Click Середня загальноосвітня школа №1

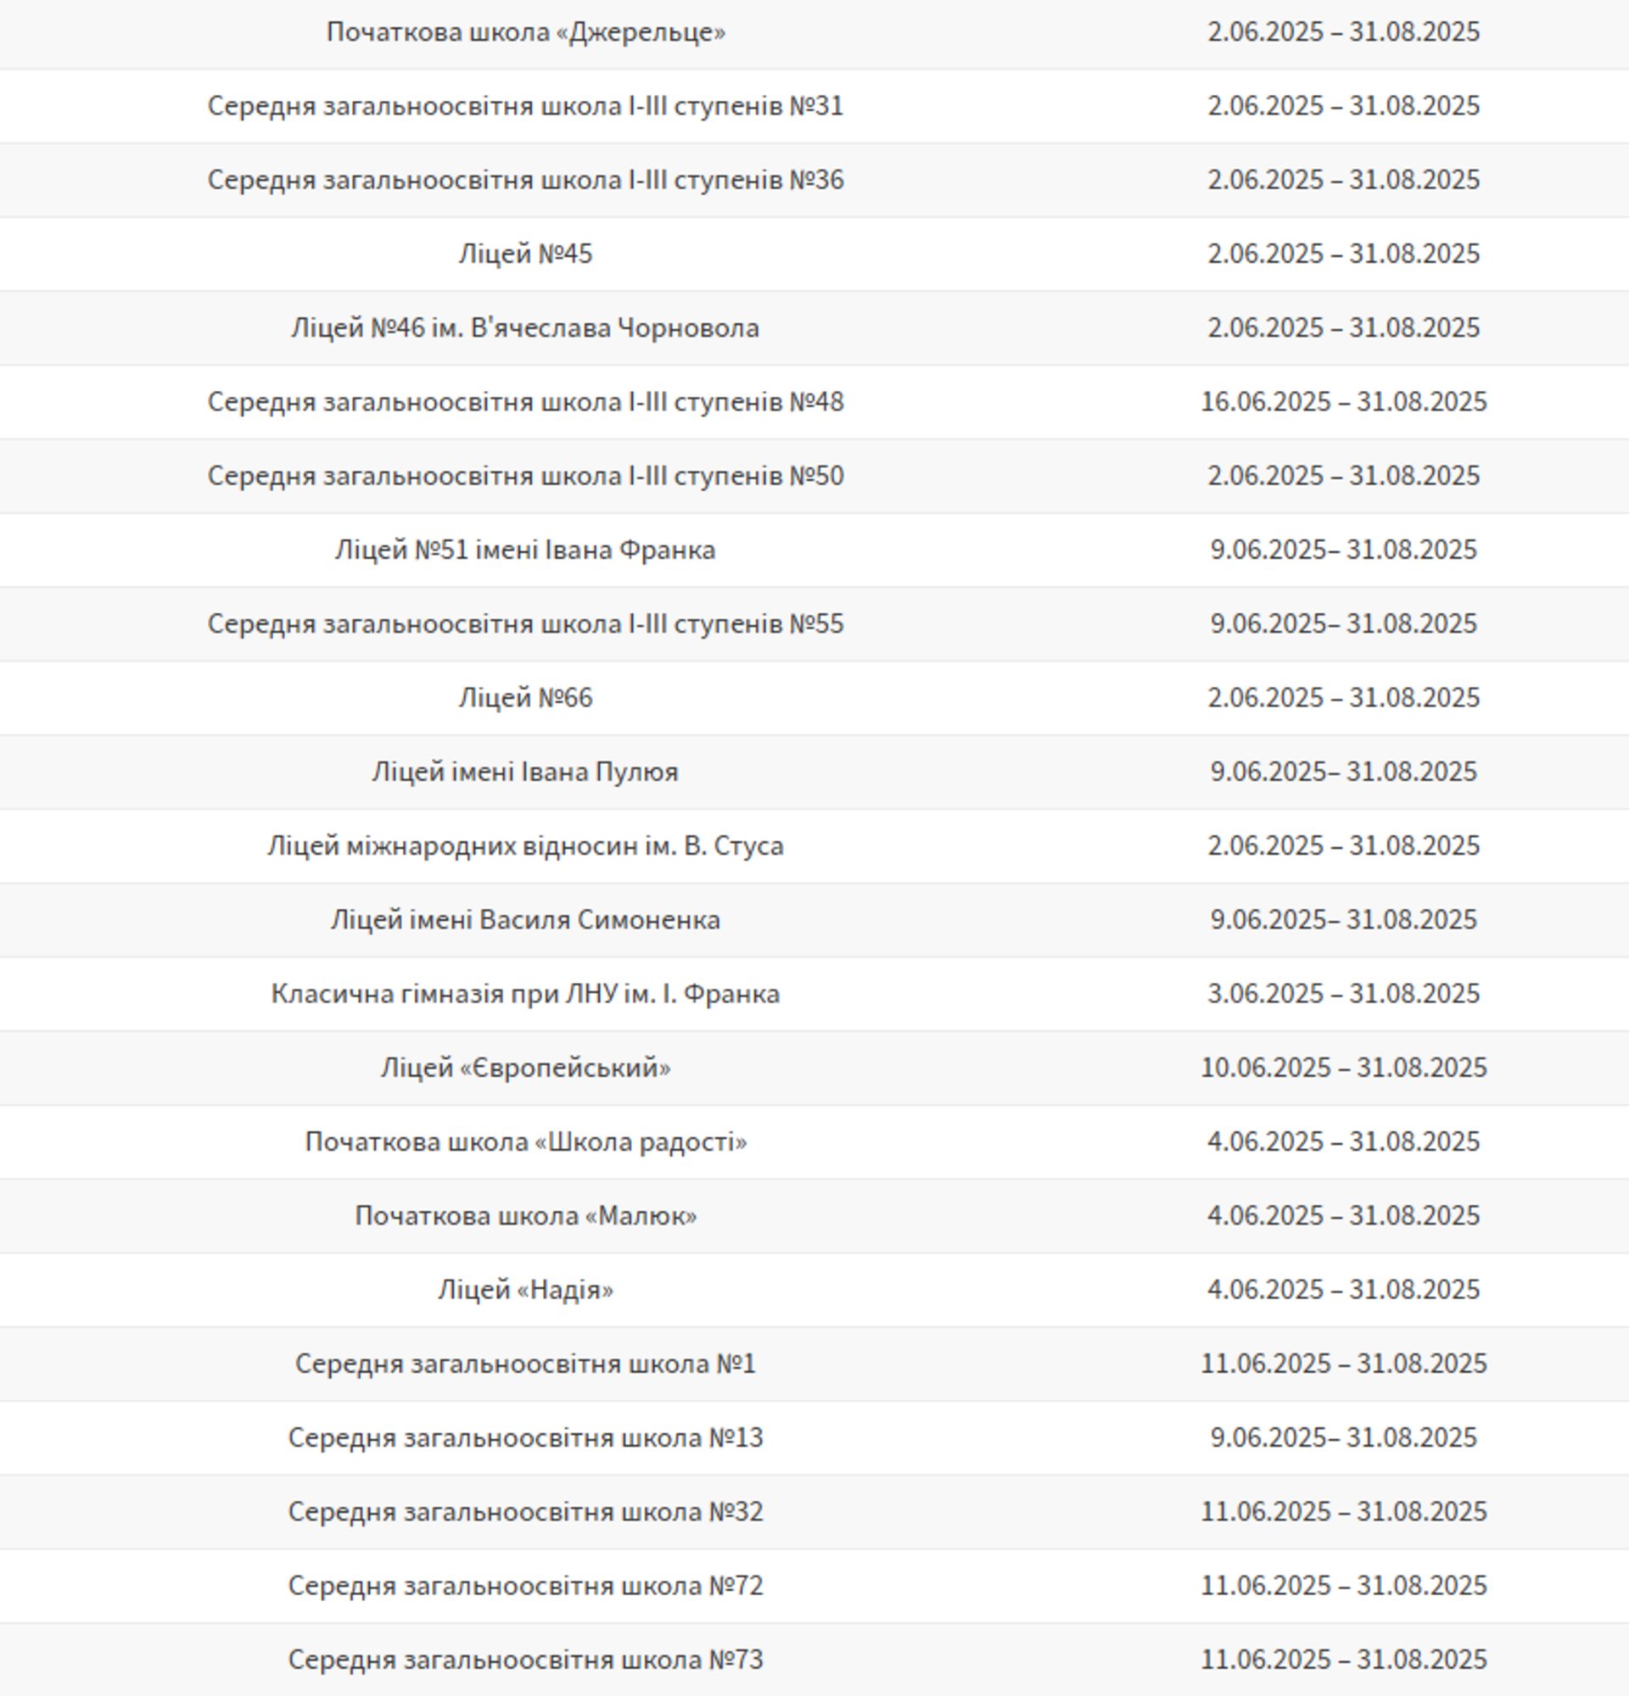coord(525,1364)
